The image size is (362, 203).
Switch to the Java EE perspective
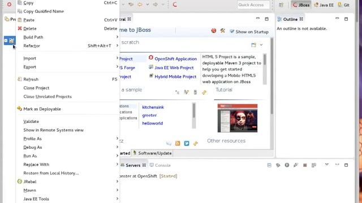click(324, 5)
